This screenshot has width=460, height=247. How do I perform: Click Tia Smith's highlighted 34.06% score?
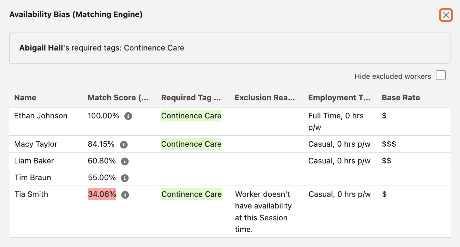pos(102,194)
